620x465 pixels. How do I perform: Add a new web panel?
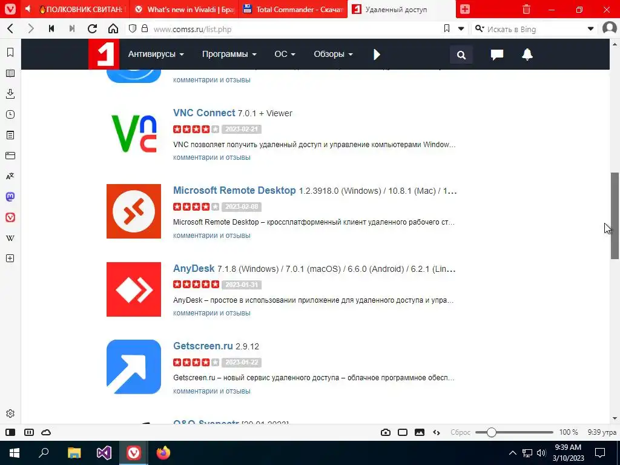[10, 258]
